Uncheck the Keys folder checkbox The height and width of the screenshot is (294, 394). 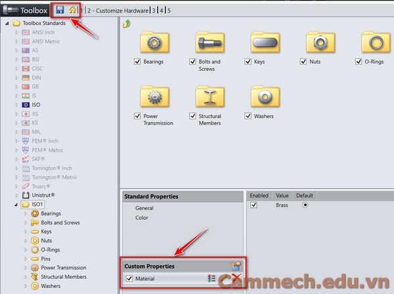(248, 62)
